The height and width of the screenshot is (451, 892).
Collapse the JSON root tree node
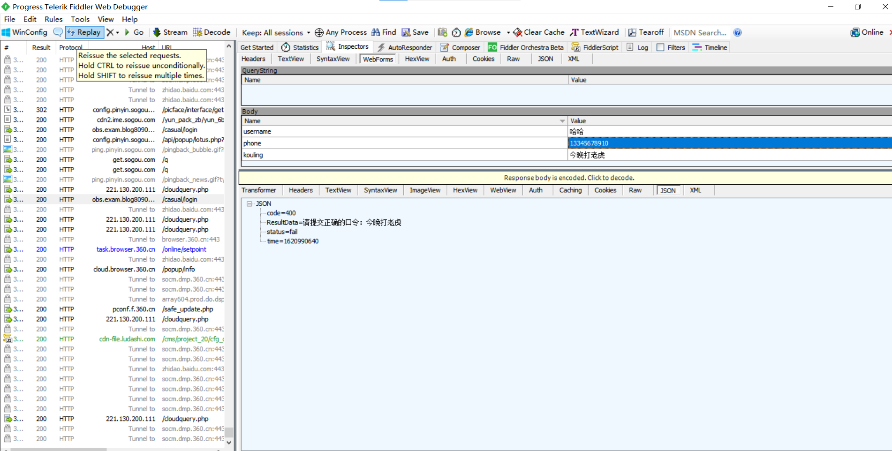click(x=249, y=203)
